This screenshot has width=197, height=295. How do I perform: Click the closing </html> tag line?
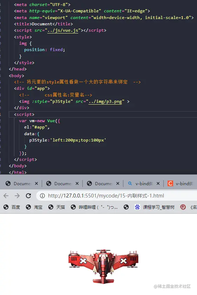(18, 172)
